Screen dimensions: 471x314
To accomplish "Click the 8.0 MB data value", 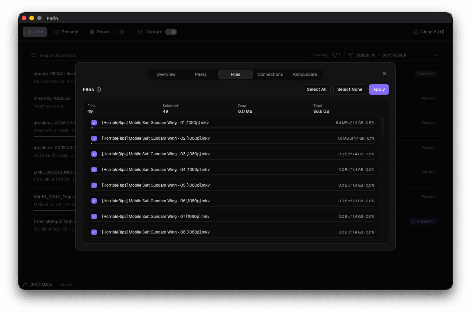I will tap(245, 111).
